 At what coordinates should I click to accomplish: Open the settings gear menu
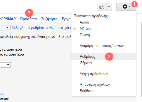pyautogui.click(x=126, y=7)
